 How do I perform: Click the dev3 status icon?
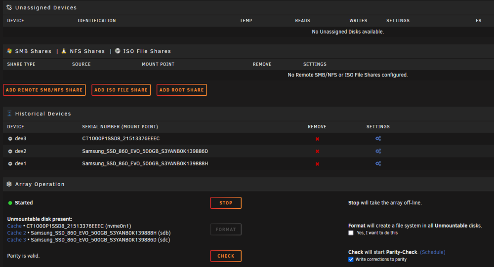click(10, 139)
